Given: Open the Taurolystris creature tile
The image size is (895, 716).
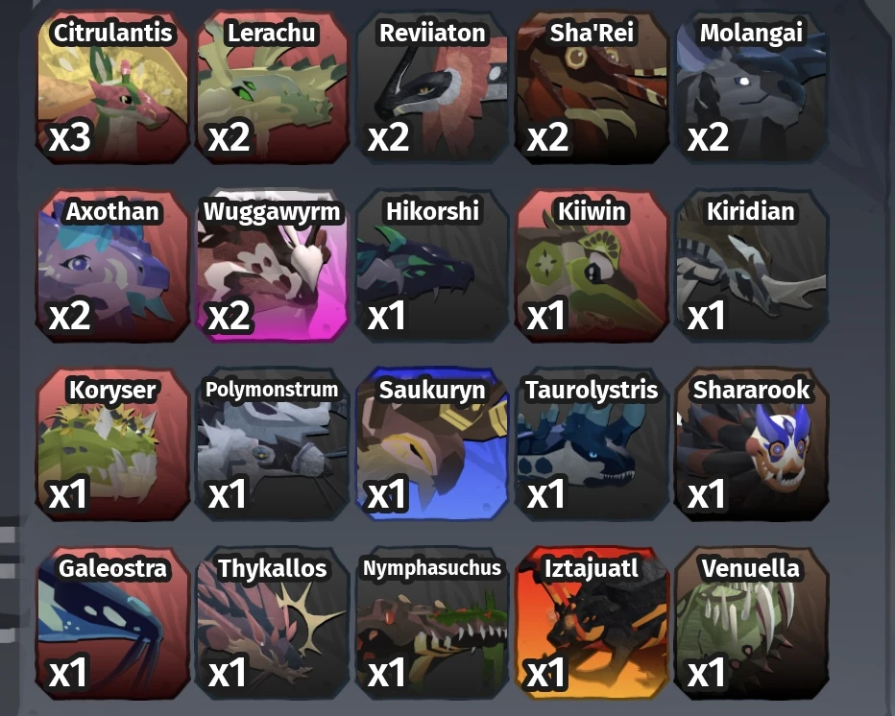Looking at the screenshot, I should (592, 444).
